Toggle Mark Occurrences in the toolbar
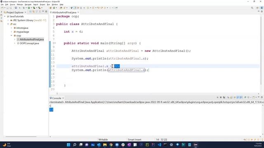The width and height of the screenshot is (264, 148). (75, 8)
